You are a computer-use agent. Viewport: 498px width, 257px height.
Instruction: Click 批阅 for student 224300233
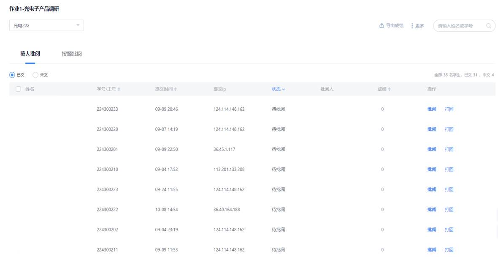(431, 109)
